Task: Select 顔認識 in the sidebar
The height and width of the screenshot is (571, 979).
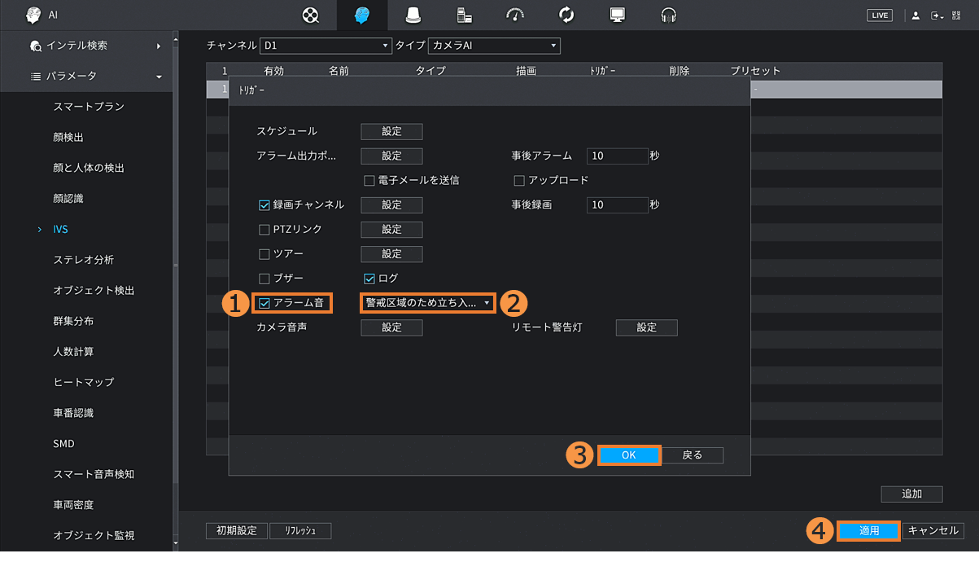Action: click(x=68, y=199)
